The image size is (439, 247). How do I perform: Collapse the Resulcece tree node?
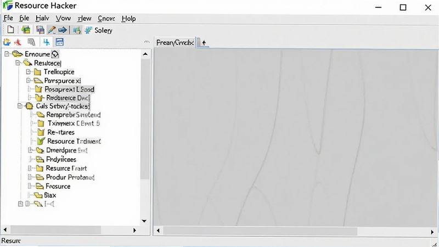18,63
